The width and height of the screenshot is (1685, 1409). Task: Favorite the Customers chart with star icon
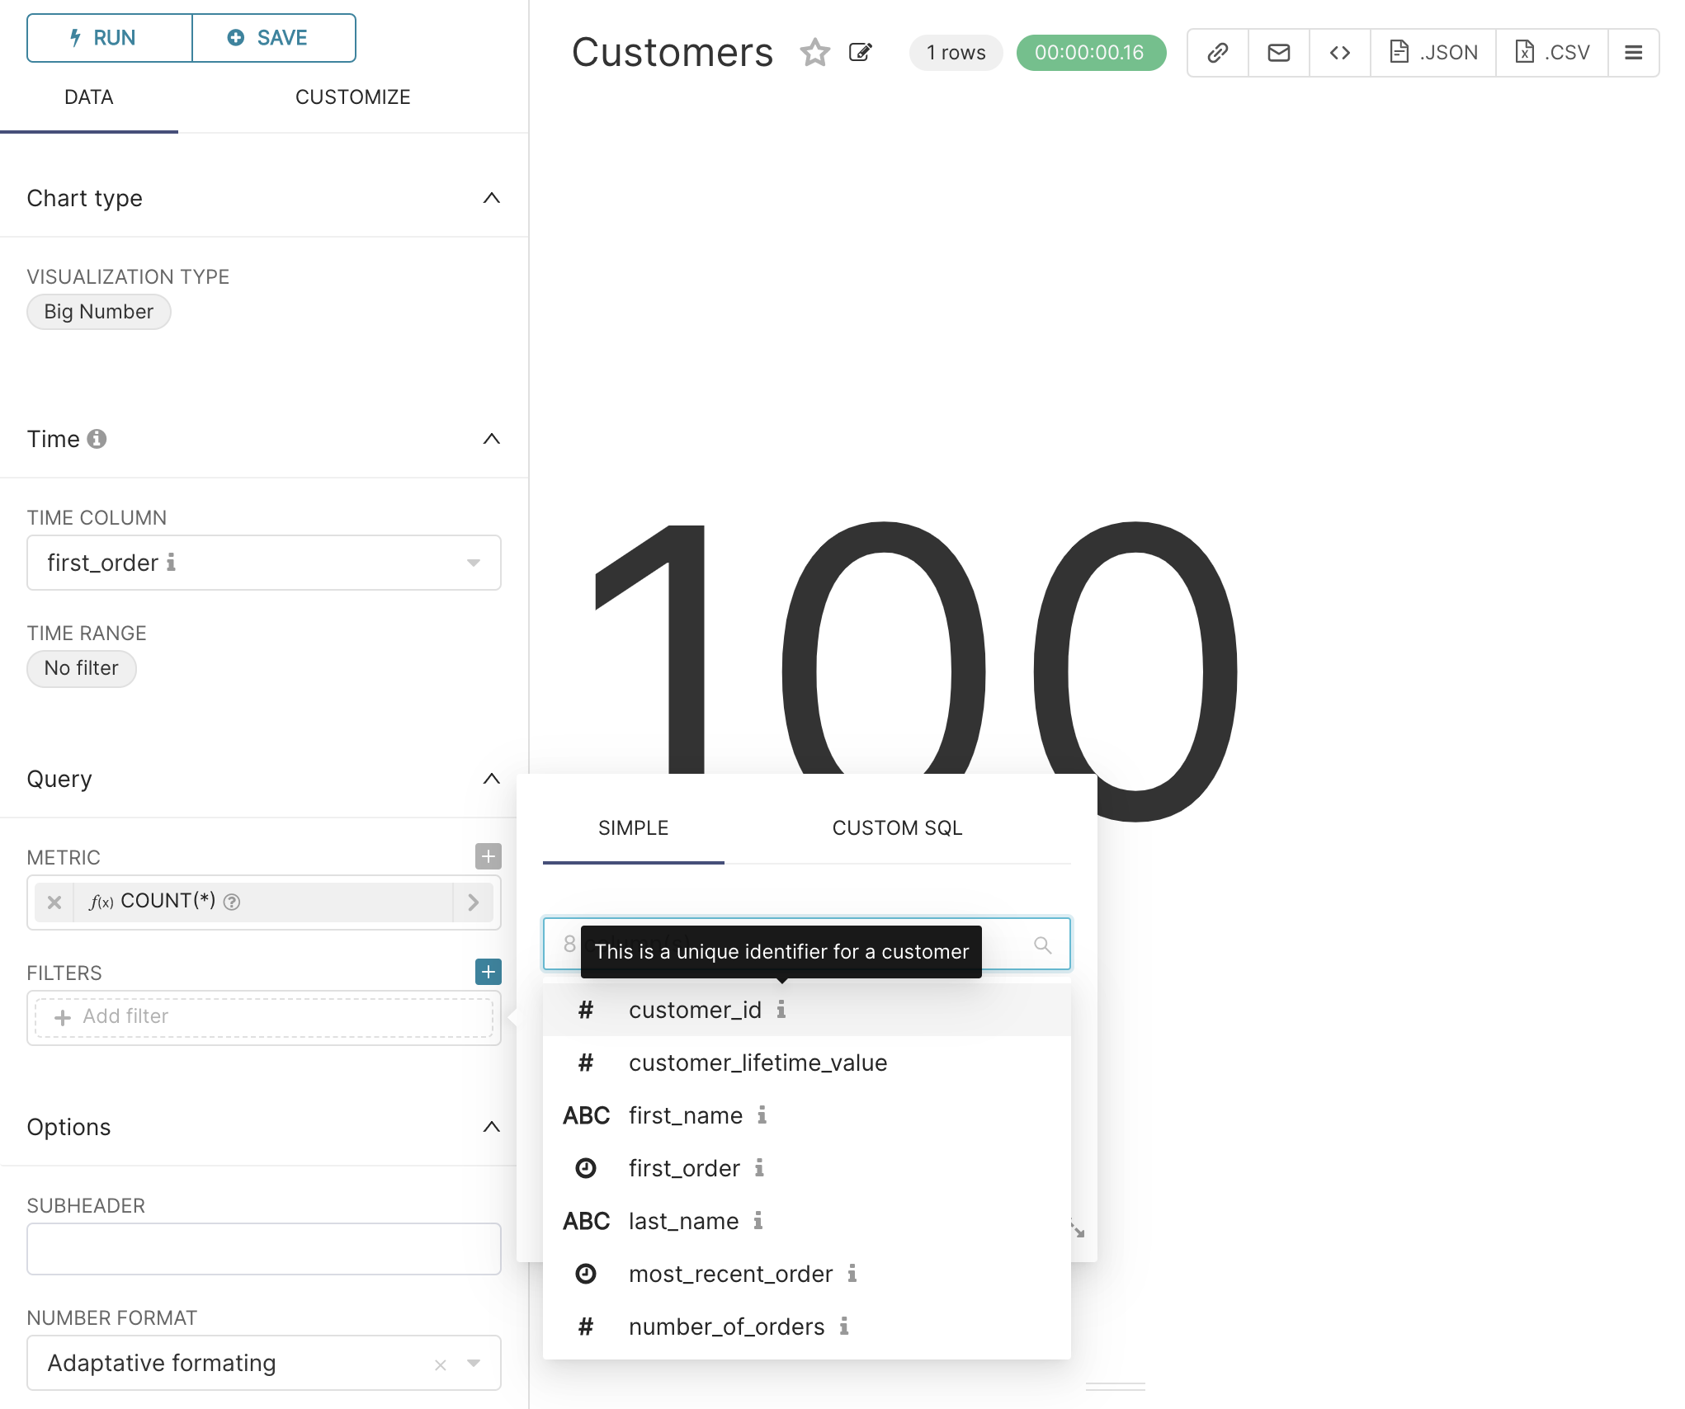click(x=814, y=53)
